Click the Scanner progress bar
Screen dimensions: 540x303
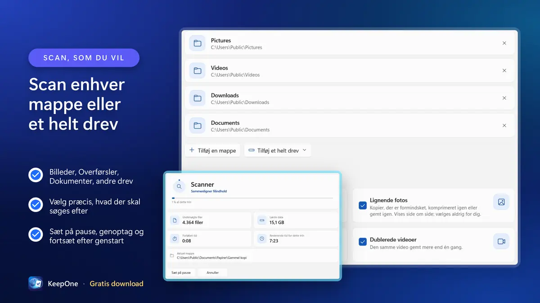[252, 198]
